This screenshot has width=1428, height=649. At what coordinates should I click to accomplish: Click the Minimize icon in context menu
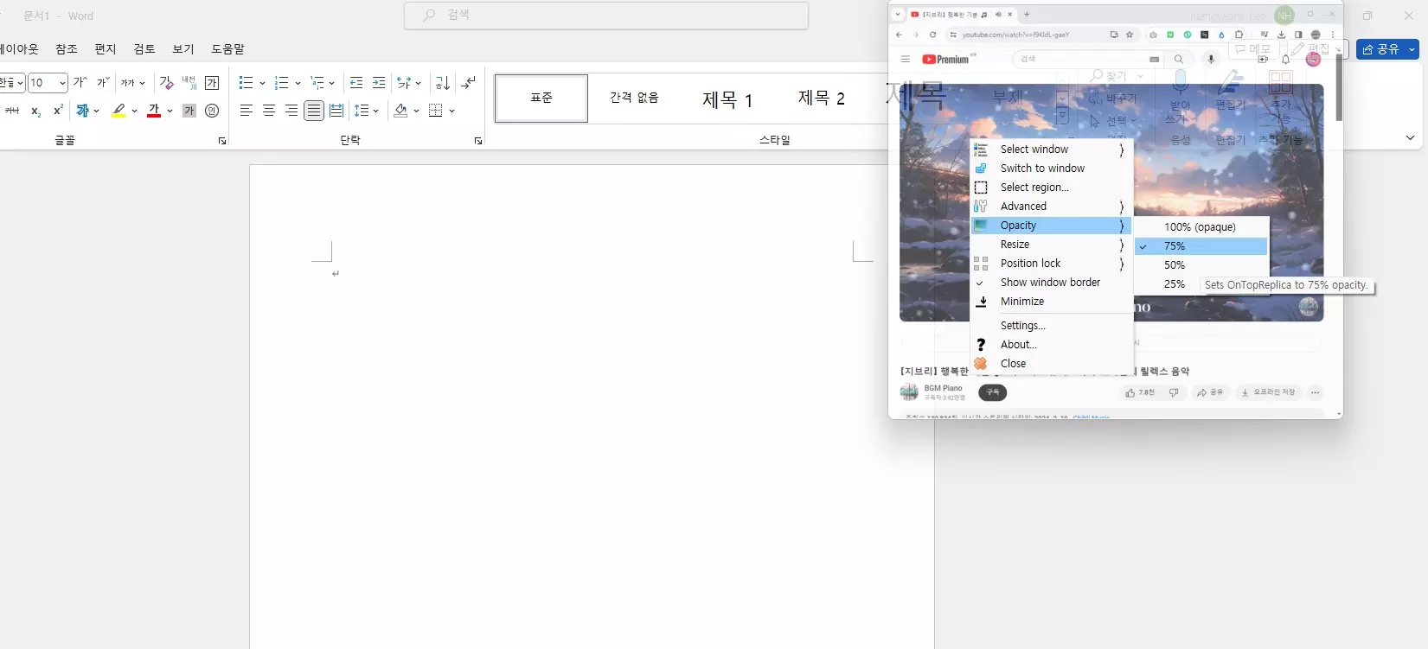pyautogui.click(x=982, y=302)
